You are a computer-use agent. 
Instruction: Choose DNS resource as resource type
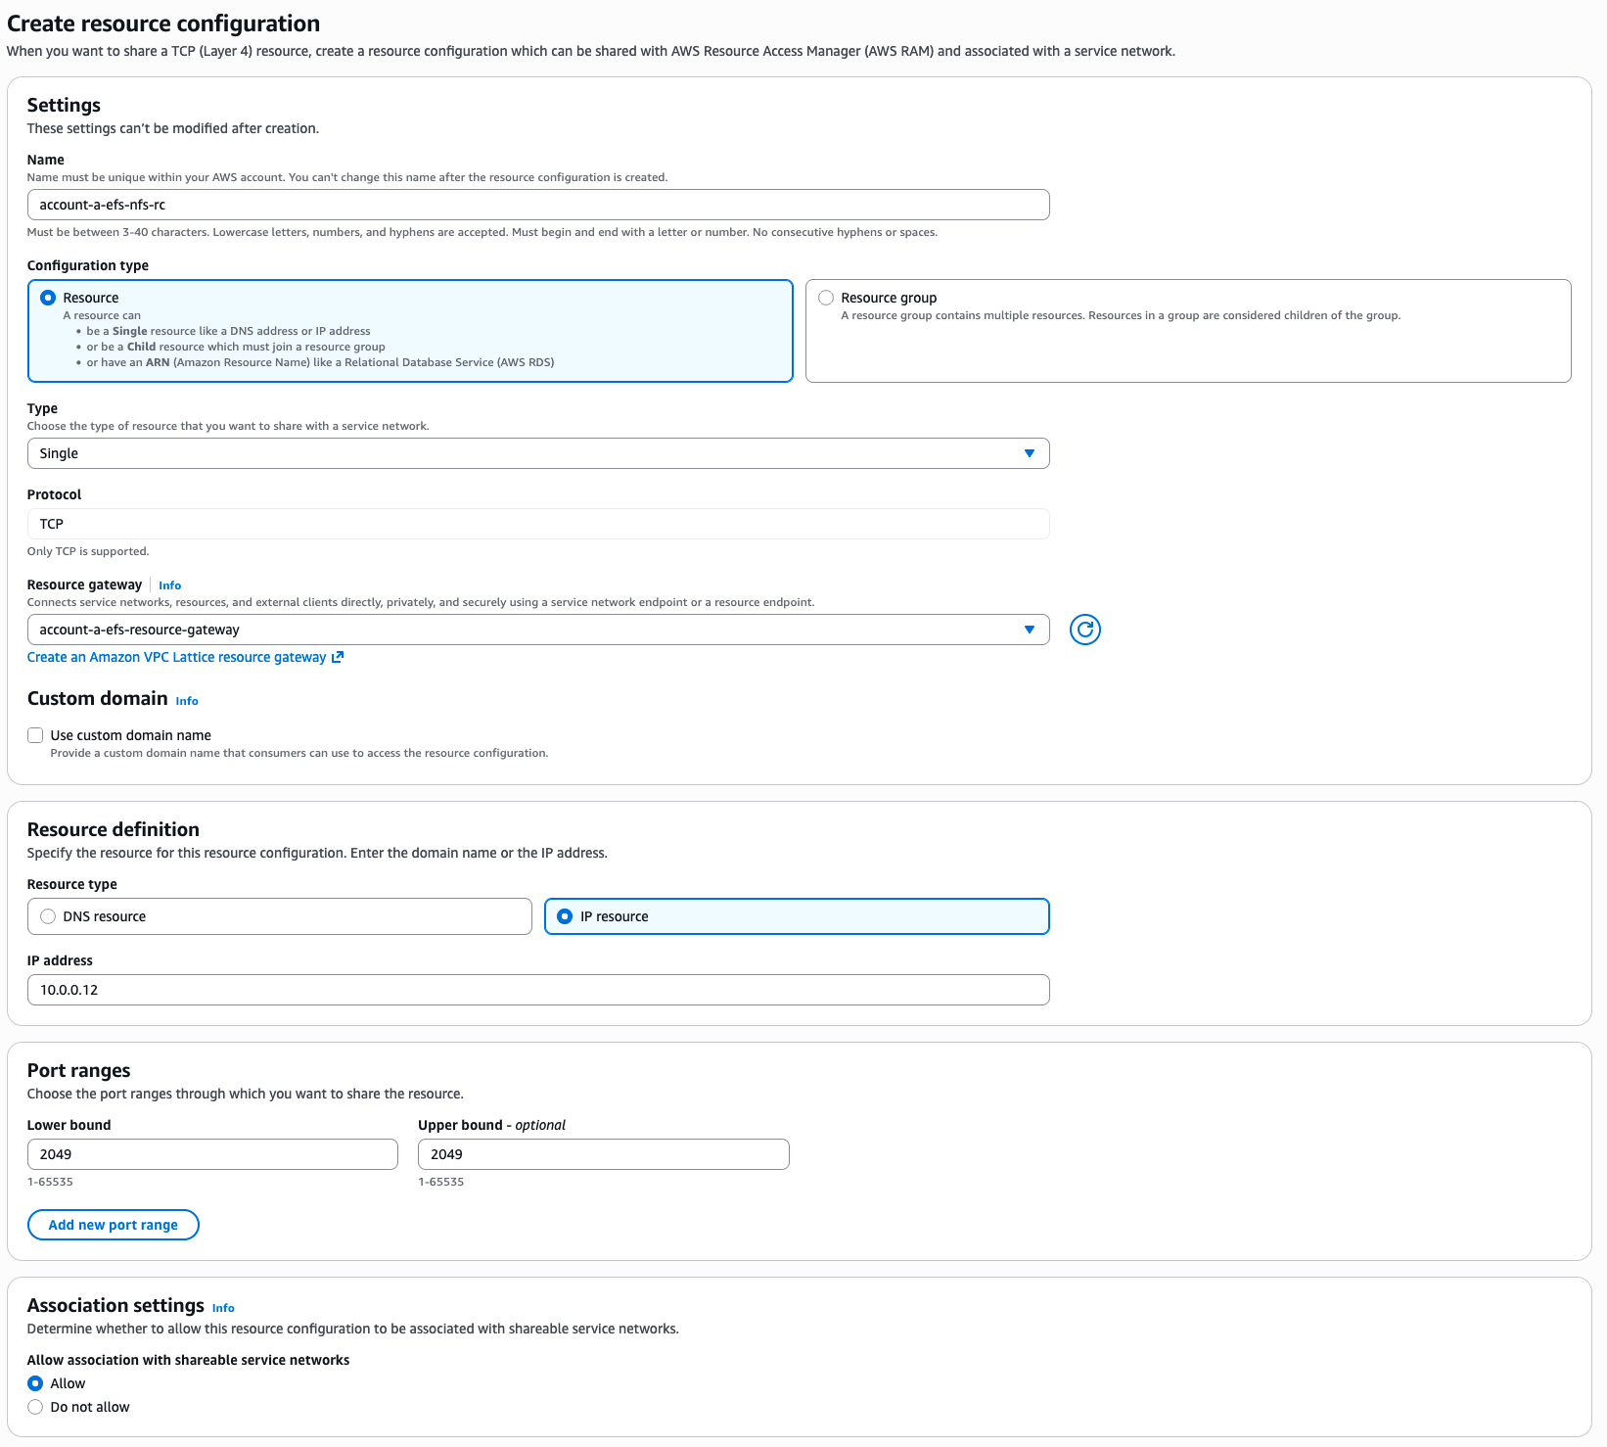point(48,916)
